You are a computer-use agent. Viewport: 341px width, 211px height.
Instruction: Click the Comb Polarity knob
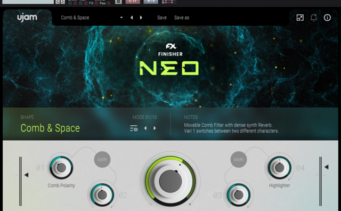[61, 167]
